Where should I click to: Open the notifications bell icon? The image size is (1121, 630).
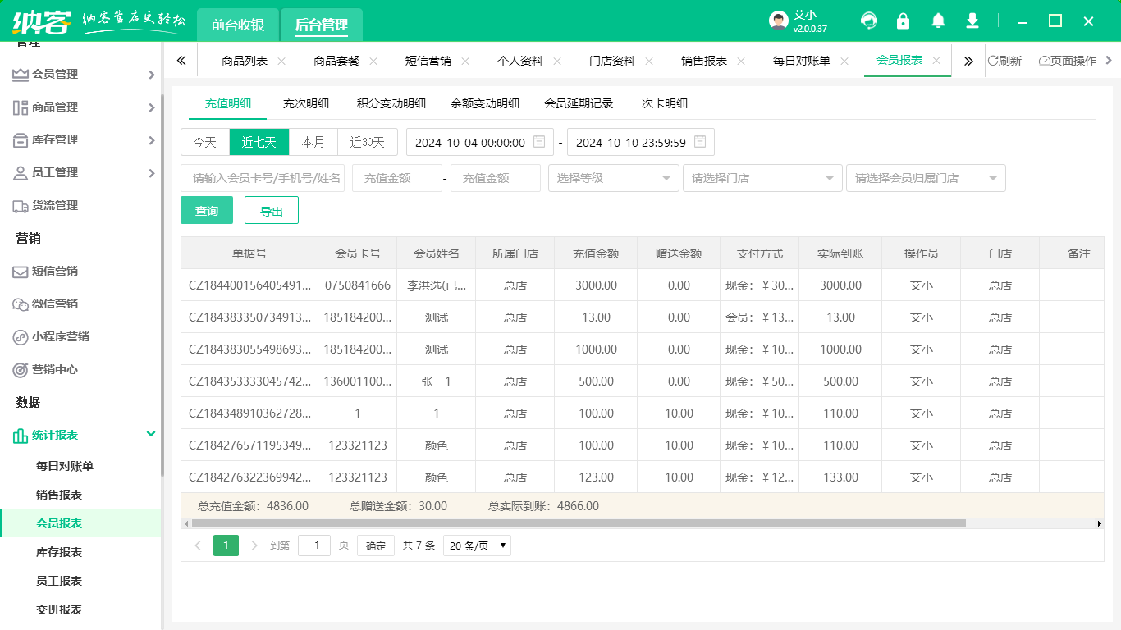938,21
